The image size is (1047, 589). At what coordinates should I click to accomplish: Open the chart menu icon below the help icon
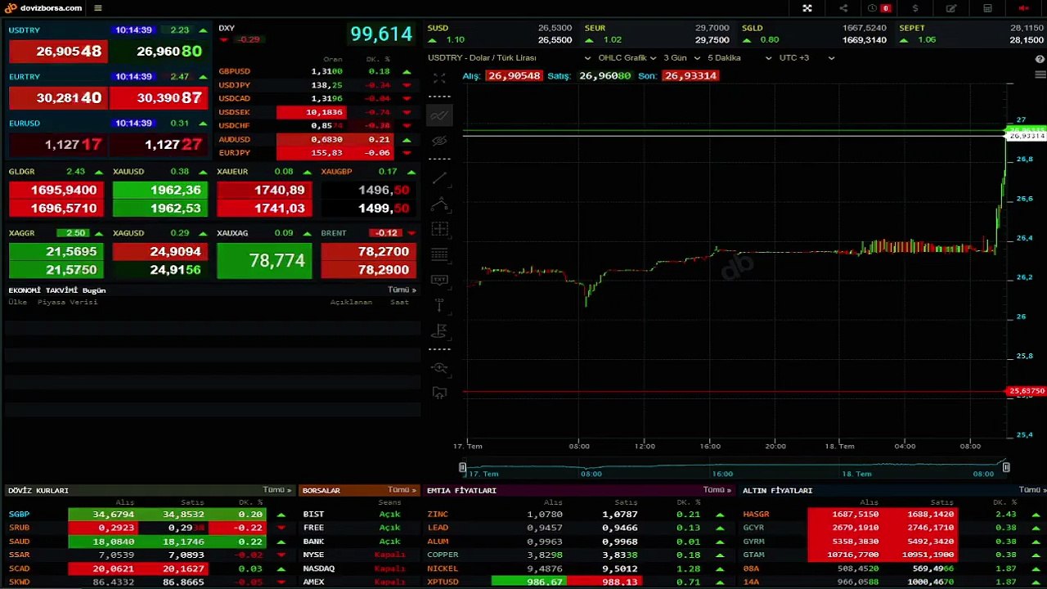pos(1040,75)
